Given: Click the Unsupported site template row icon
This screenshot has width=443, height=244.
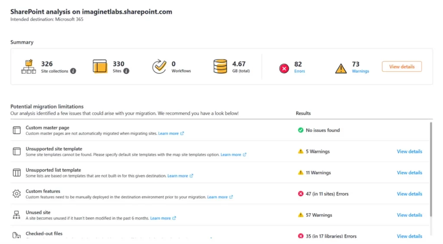Looking at the screenshot, I should [17, 151].
